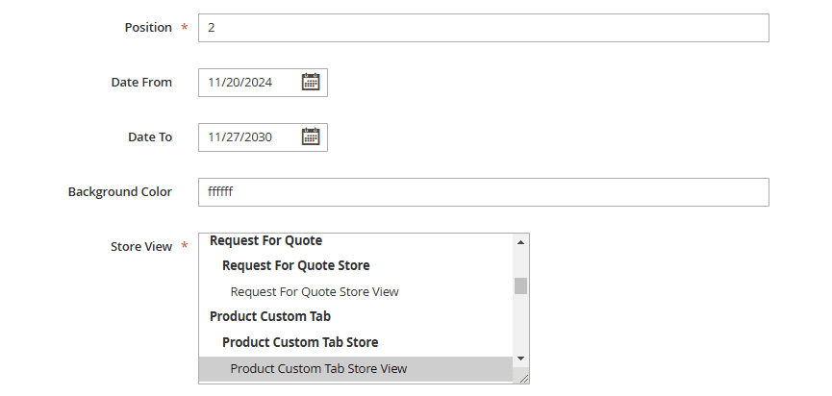This screenshot has height=396, width=832.
Task: Click the Product Custom Tab Store heading
Action: tap(300, 342)
